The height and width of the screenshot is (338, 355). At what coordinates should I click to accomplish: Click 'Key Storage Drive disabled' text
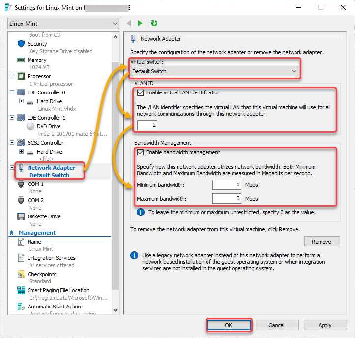(60, 51)
